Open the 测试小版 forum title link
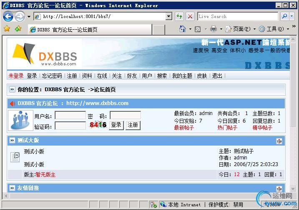 (34, 152)
